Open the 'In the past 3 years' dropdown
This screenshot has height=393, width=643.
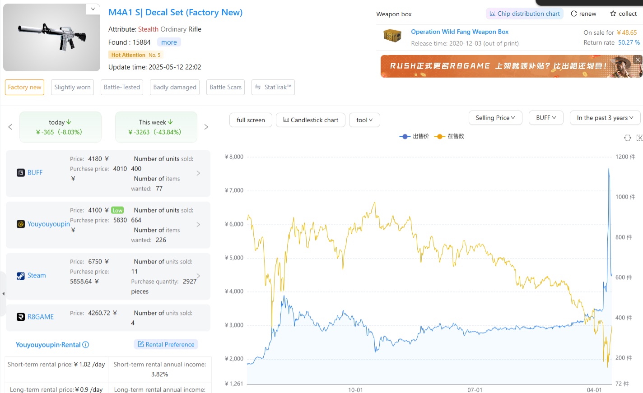605,118
